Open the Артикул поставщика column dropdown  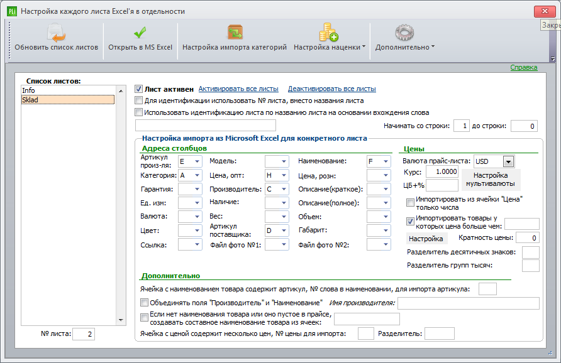284,230
